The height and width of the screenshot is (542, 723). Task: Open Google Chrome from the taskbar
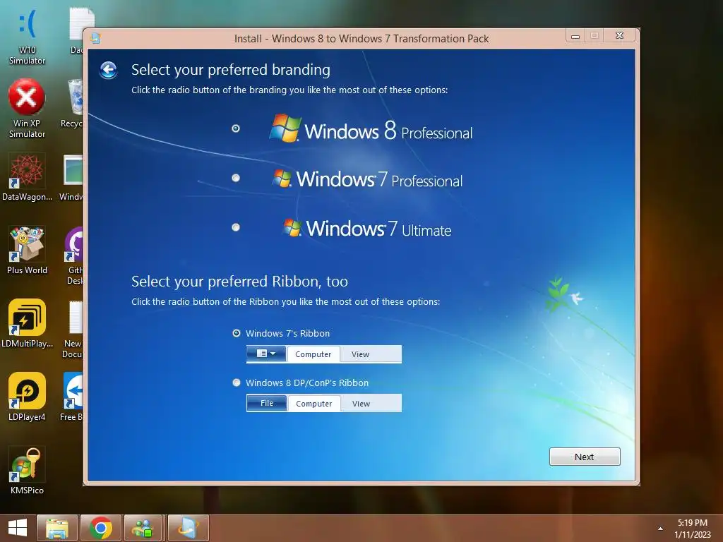point(101,528)
